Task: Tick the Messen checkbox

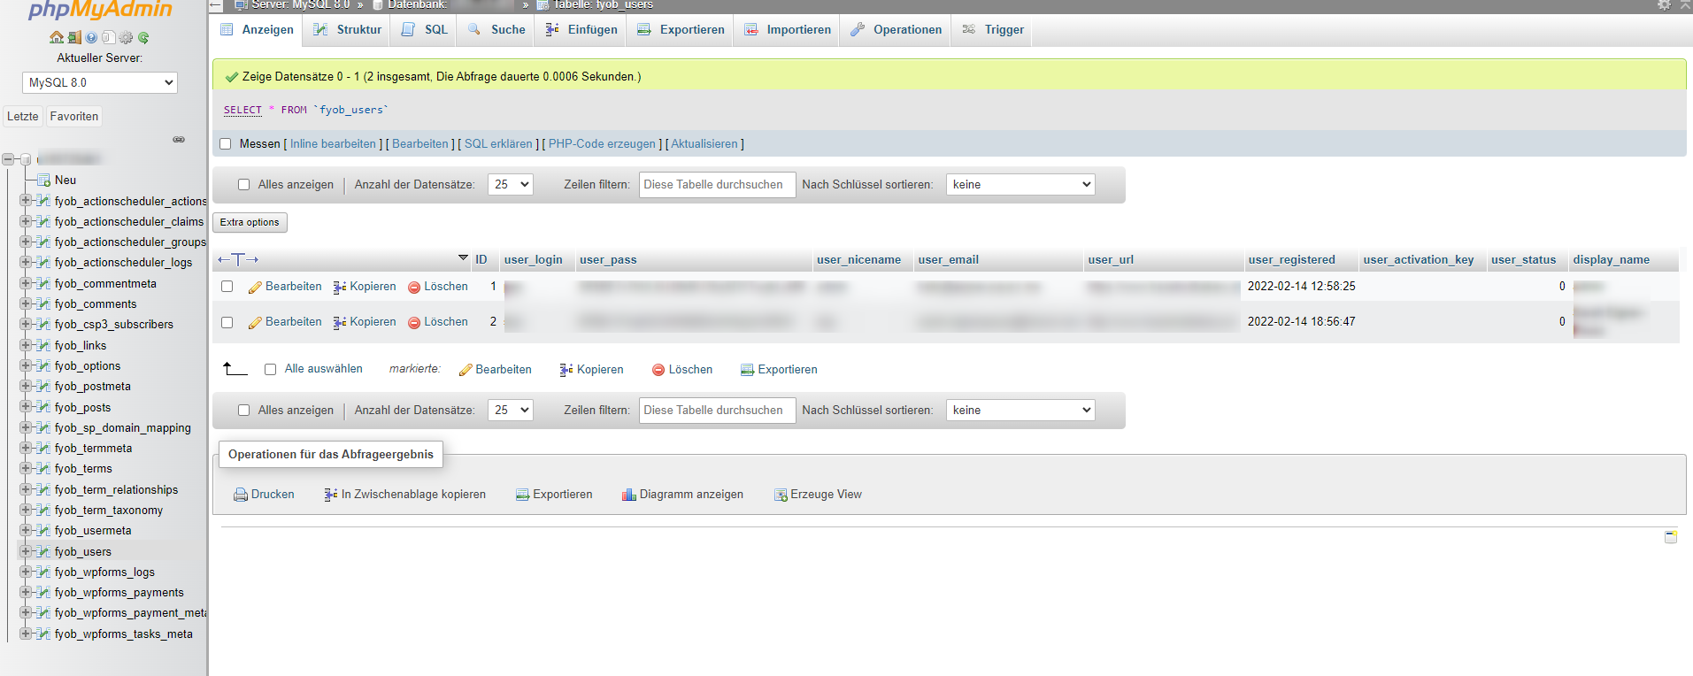Action: 226,144
